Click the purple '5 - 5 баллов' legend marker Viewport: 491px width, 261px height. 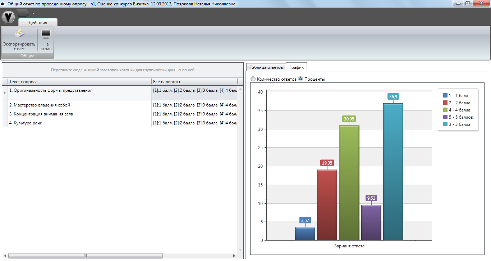pos(445,117)
